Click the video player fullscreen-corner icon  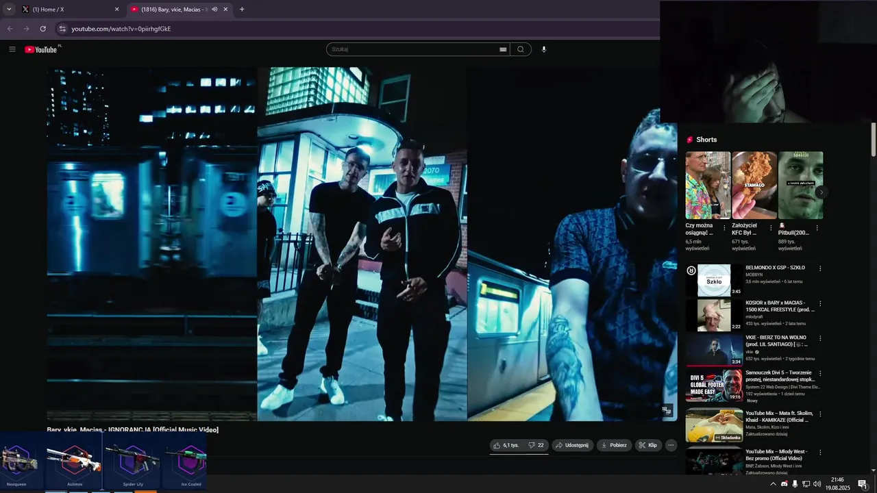(x=666, y=410)
